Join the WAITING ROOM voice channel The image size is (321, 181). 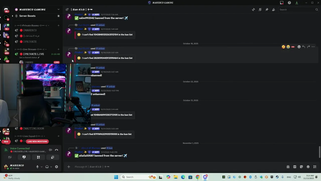(x=37, y=128)
